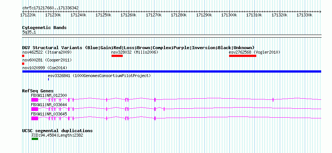Click the 171310k ruler position
Viewport: 332px width, 153px height.
click(254, 15)
